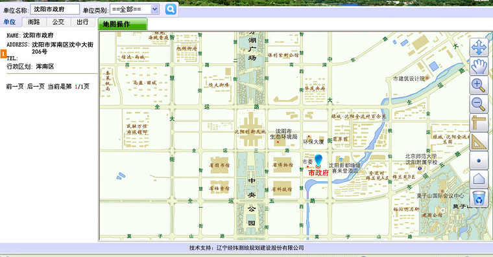493x257 pixels.
Task: Switch to the 公交 tab
Action: (x=58, y=22)
